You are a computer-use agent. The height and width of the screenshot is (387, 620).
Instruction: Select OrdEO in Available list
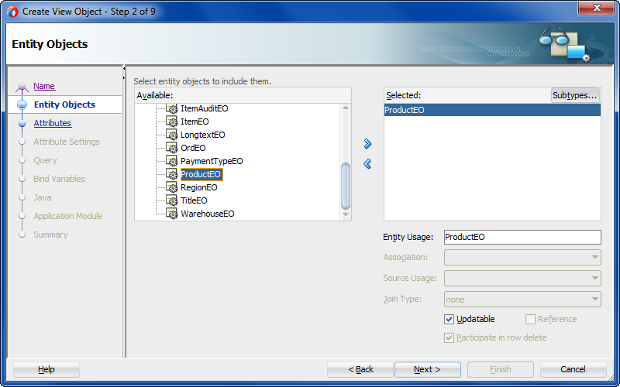[193, 148]
